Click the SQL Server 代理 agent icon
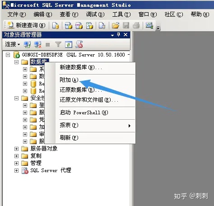 [25, 171]
